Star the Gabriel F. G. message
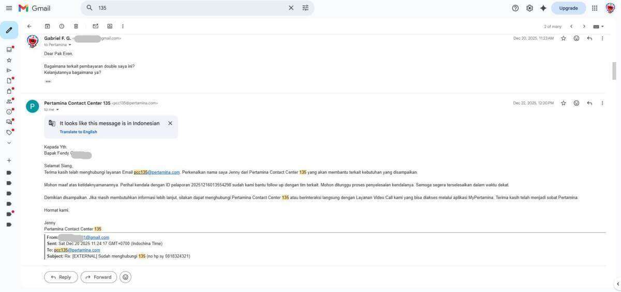Viewport: 621px width, 292px height. point(563,38)
